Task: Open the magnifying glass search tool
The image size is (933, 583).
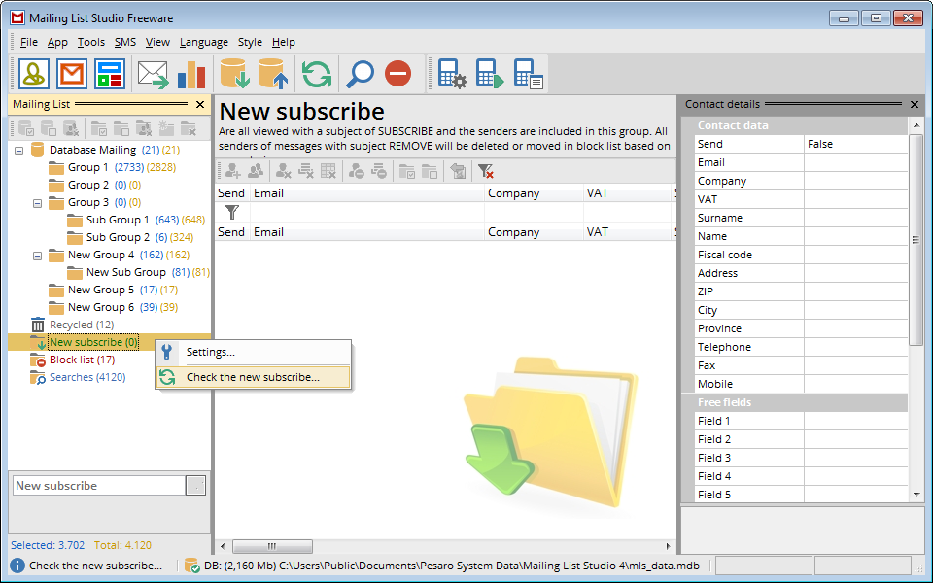Action: (x=361, y=74)
